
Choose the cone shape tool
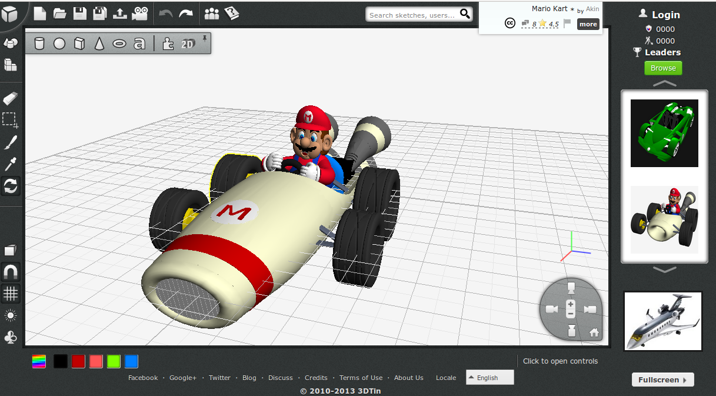click(x=99, y=44)
